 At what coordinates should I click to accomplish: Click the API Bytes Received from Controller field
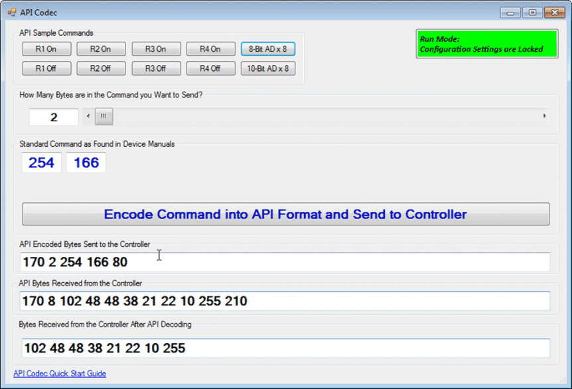(x=285, y=301)
